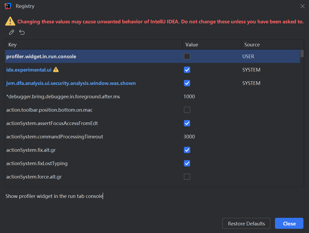Uncheck actionSystem.fixLostTyping checkbox
The height and width of the screenshot is (233, 309).
click(187, 163)
